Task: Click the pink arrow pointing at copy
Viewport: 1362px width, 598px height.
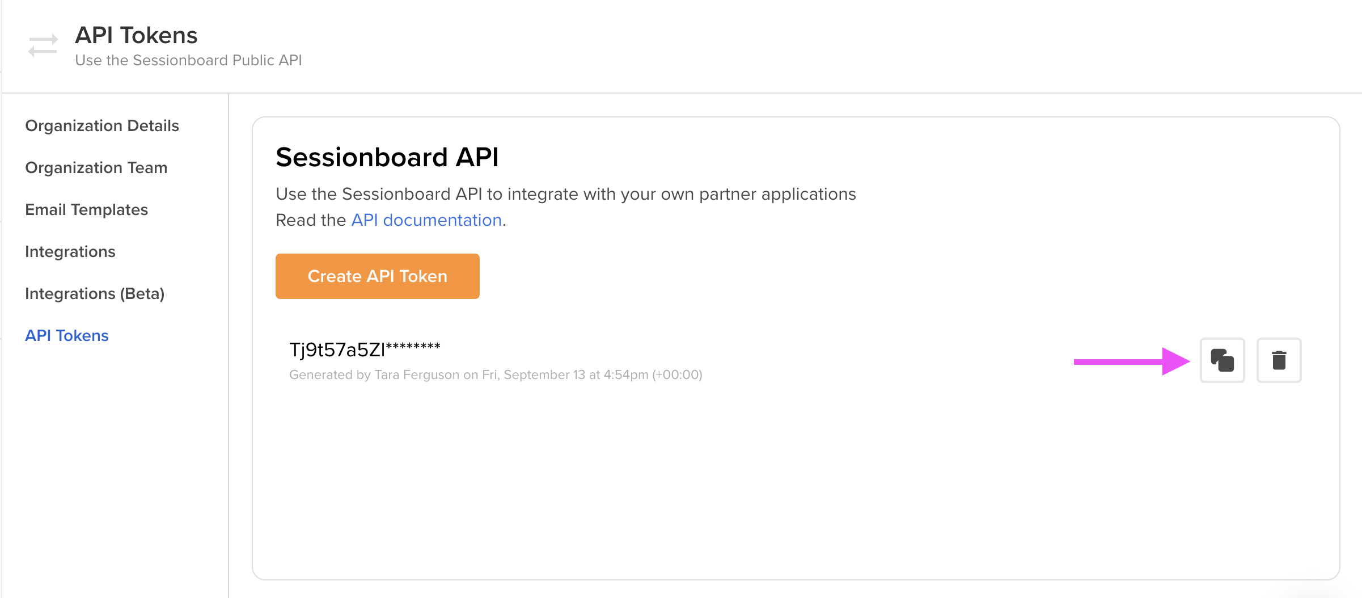Action: pos(1131,361)
